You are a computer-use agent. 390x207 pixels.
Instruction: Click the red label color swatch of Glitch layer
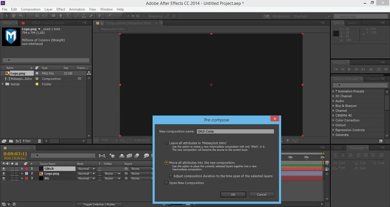point(27,169)
